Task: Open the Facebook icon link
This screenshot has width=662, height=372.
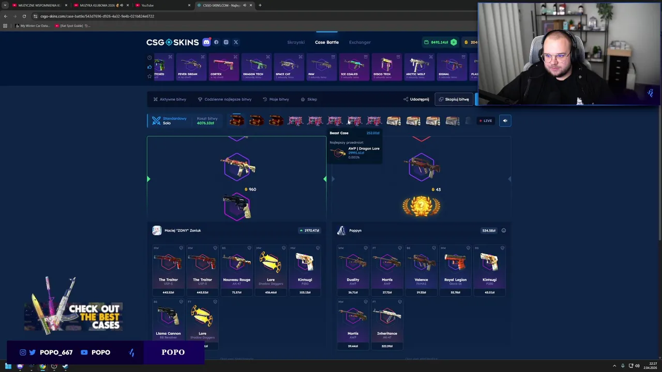Action: click(216, 42)
